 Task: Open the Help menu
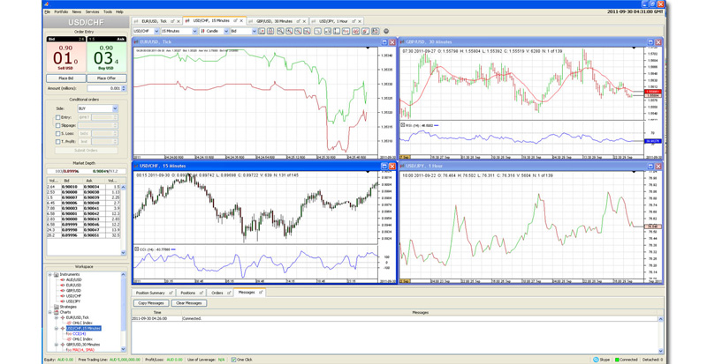pos(119,11)
